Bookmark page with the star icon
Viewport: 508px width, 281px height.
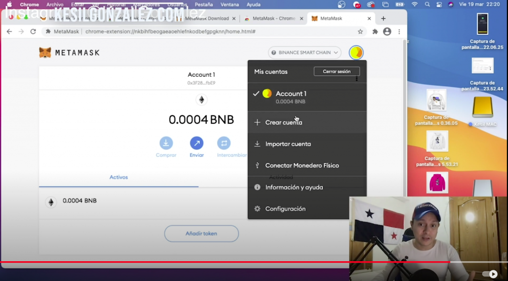point(360,31)
